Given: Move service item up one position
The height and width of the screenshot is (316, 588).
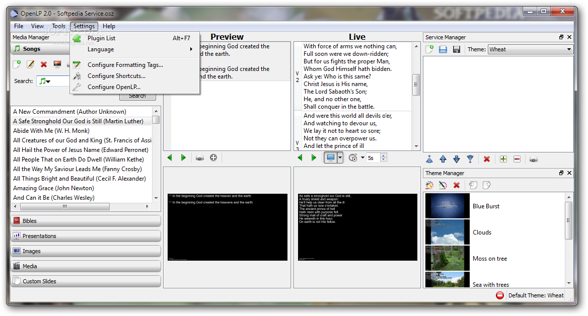Looking at the screenshot, I should pos(443,160).
